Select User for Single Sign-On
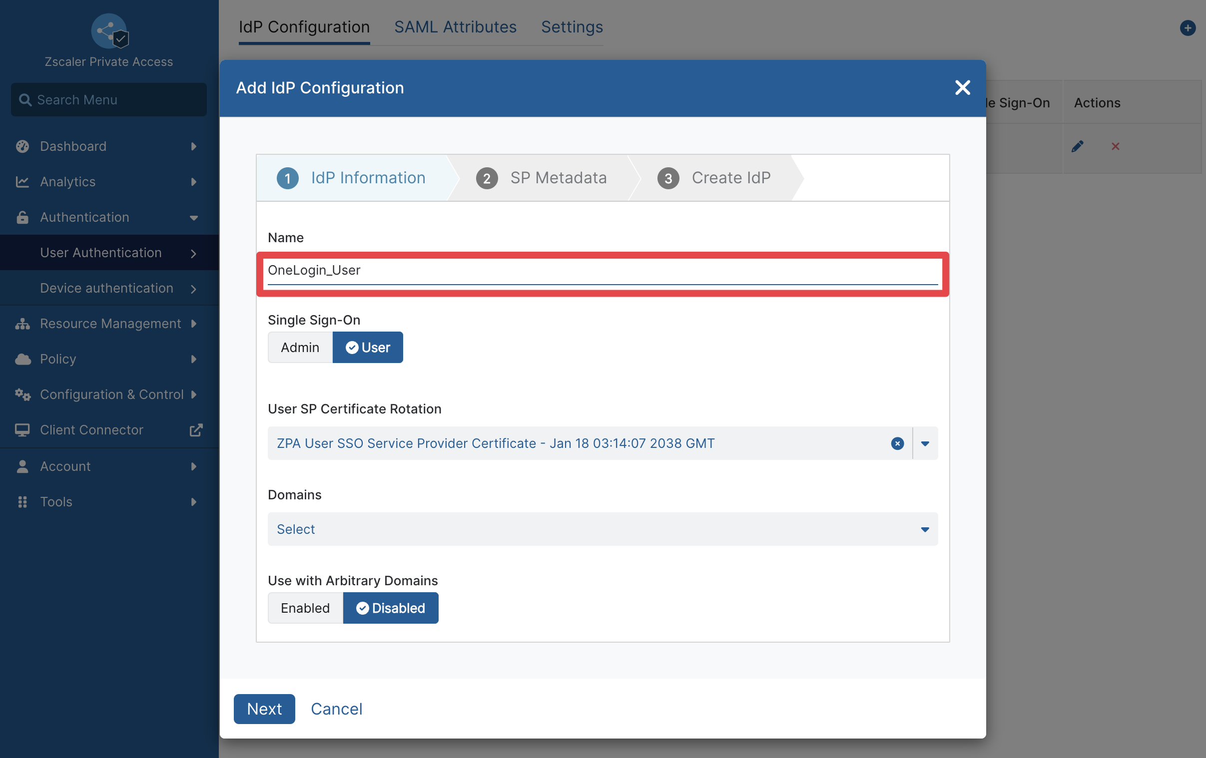The width and height of the screenshot is (1206, 758). pyautogui.click(x=368, y=348)
